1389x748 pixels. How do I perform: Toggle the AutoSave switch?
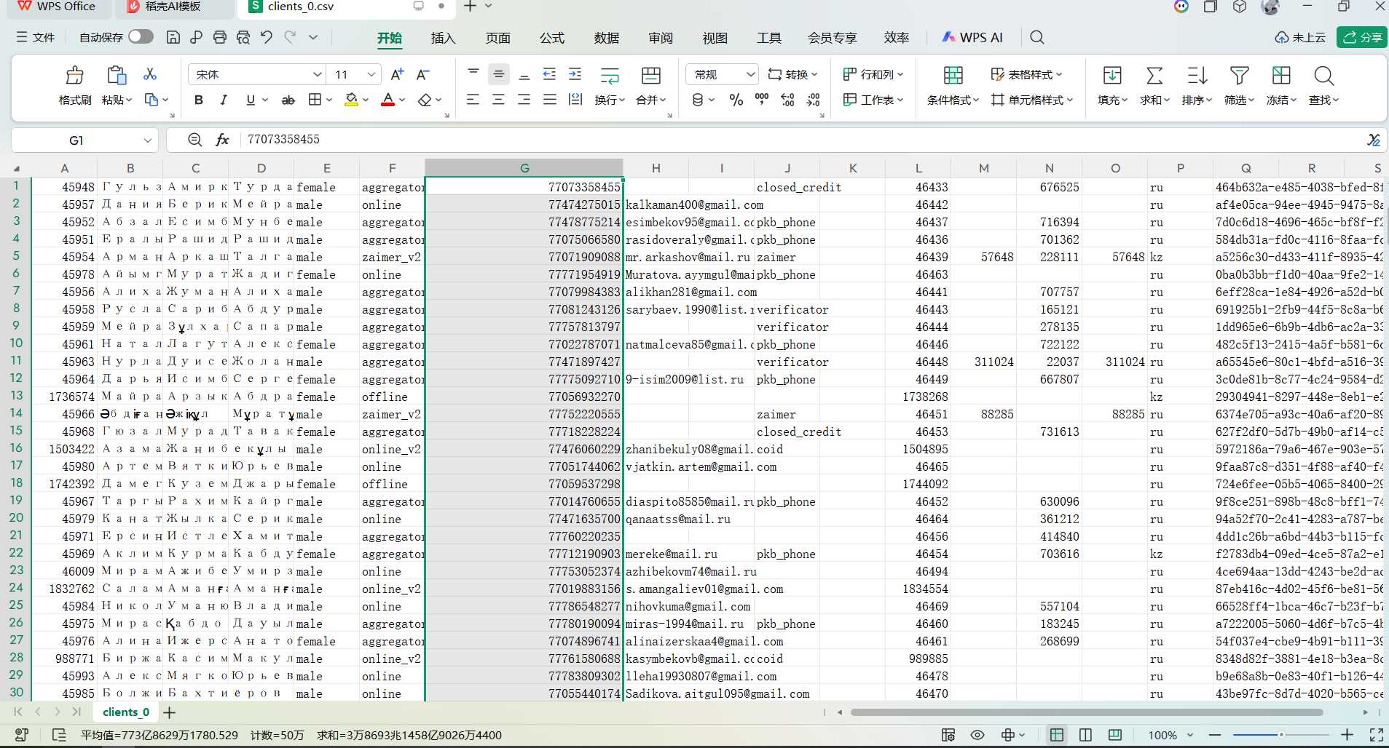coord(141,36)
